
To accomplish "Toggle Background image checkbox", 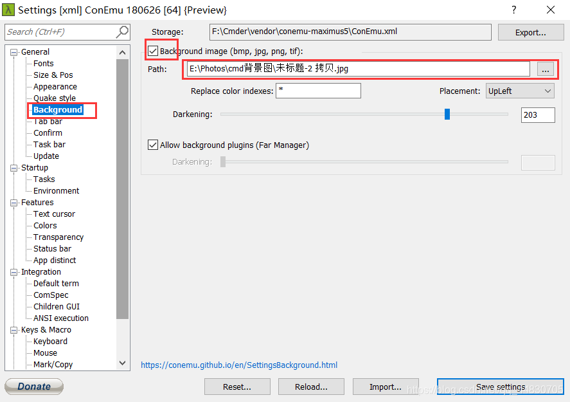I will click(153, 51).
